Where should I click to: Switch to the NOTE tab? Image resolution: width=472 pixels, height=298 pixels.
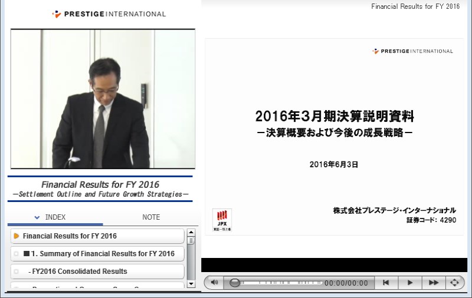click(x=151, y=217)
